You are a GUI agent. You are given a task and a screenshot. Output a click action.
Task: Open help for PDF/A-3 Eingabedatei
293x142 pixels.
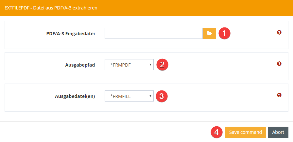(279, 32)
